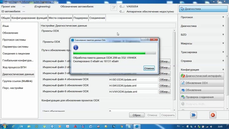The image size is (229, 129).
Task: Click the VAS5054 interface text
Action: pyautogui.click(x=132, y=6)
